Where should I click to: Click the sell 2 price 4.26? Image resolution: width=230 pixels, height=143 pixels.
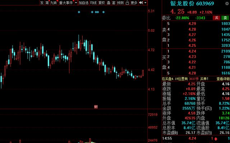click(192, 40)
